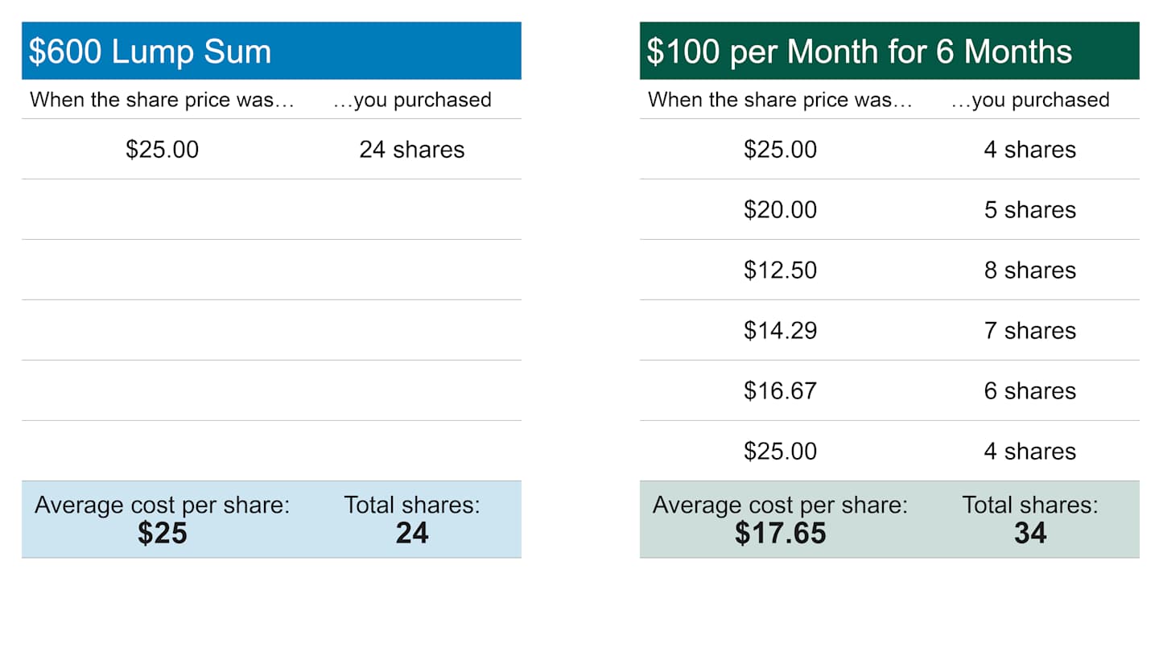Click the $100 per Month header
Screen dimensions: 1159x652
(859, 52)
